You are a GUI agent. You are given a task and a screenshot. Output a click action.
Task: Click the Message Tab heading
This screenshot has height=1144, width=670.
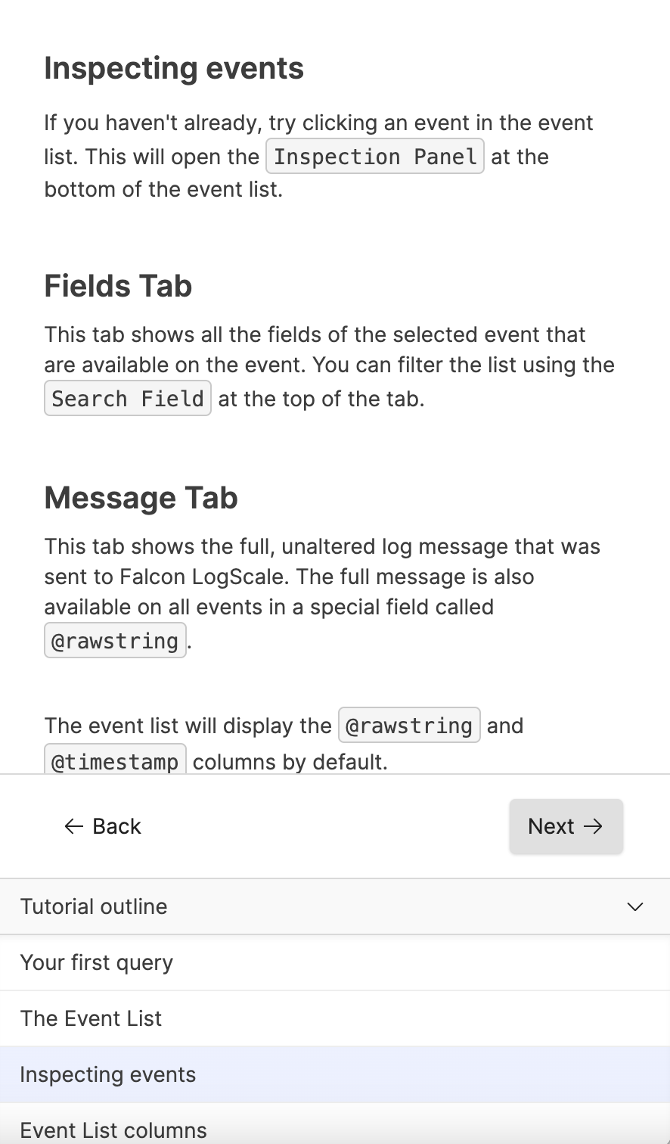click(141, 498)
